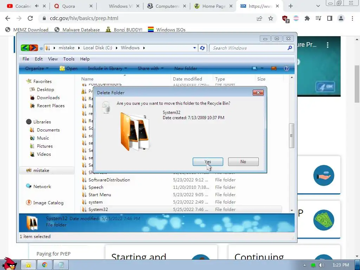Select mistake in navigation pane

point(47,171)
